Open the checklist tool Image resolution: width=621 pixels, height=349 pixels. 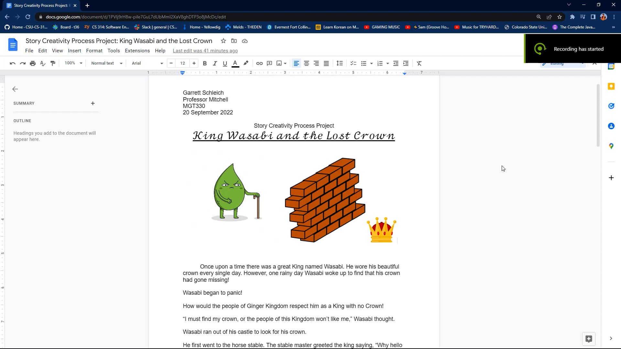(353, 63)
